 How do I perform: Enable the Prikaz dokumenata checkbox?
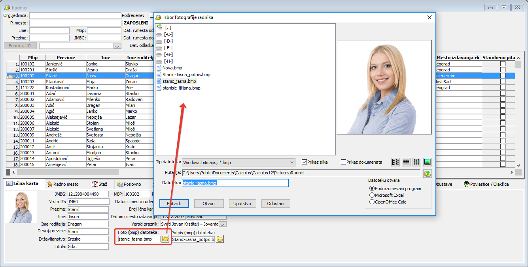343,162
